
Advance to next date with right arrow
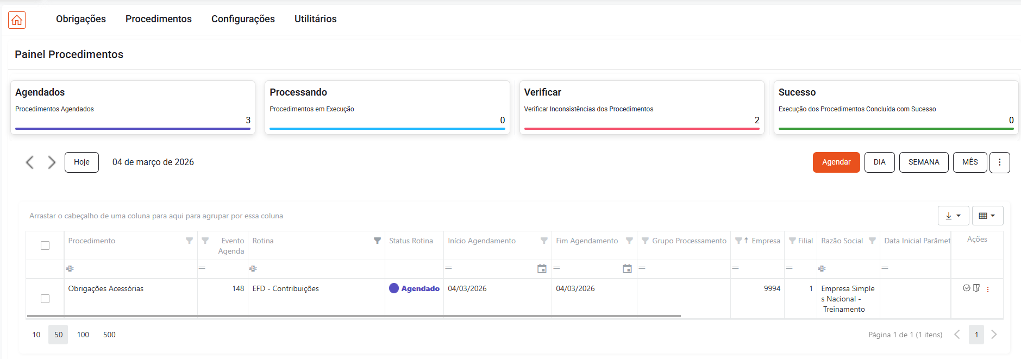pyautogui.click(x=52, y=162)
